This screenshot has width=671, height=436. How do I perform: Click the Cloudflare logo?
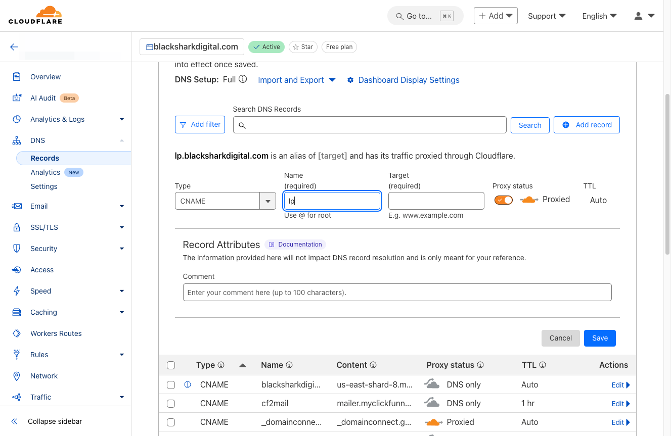pos(35,15)
